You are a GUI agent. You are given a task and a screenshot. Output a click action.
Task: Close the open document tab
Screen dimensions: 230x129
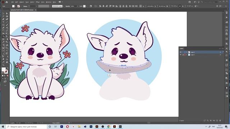[36, 10]
